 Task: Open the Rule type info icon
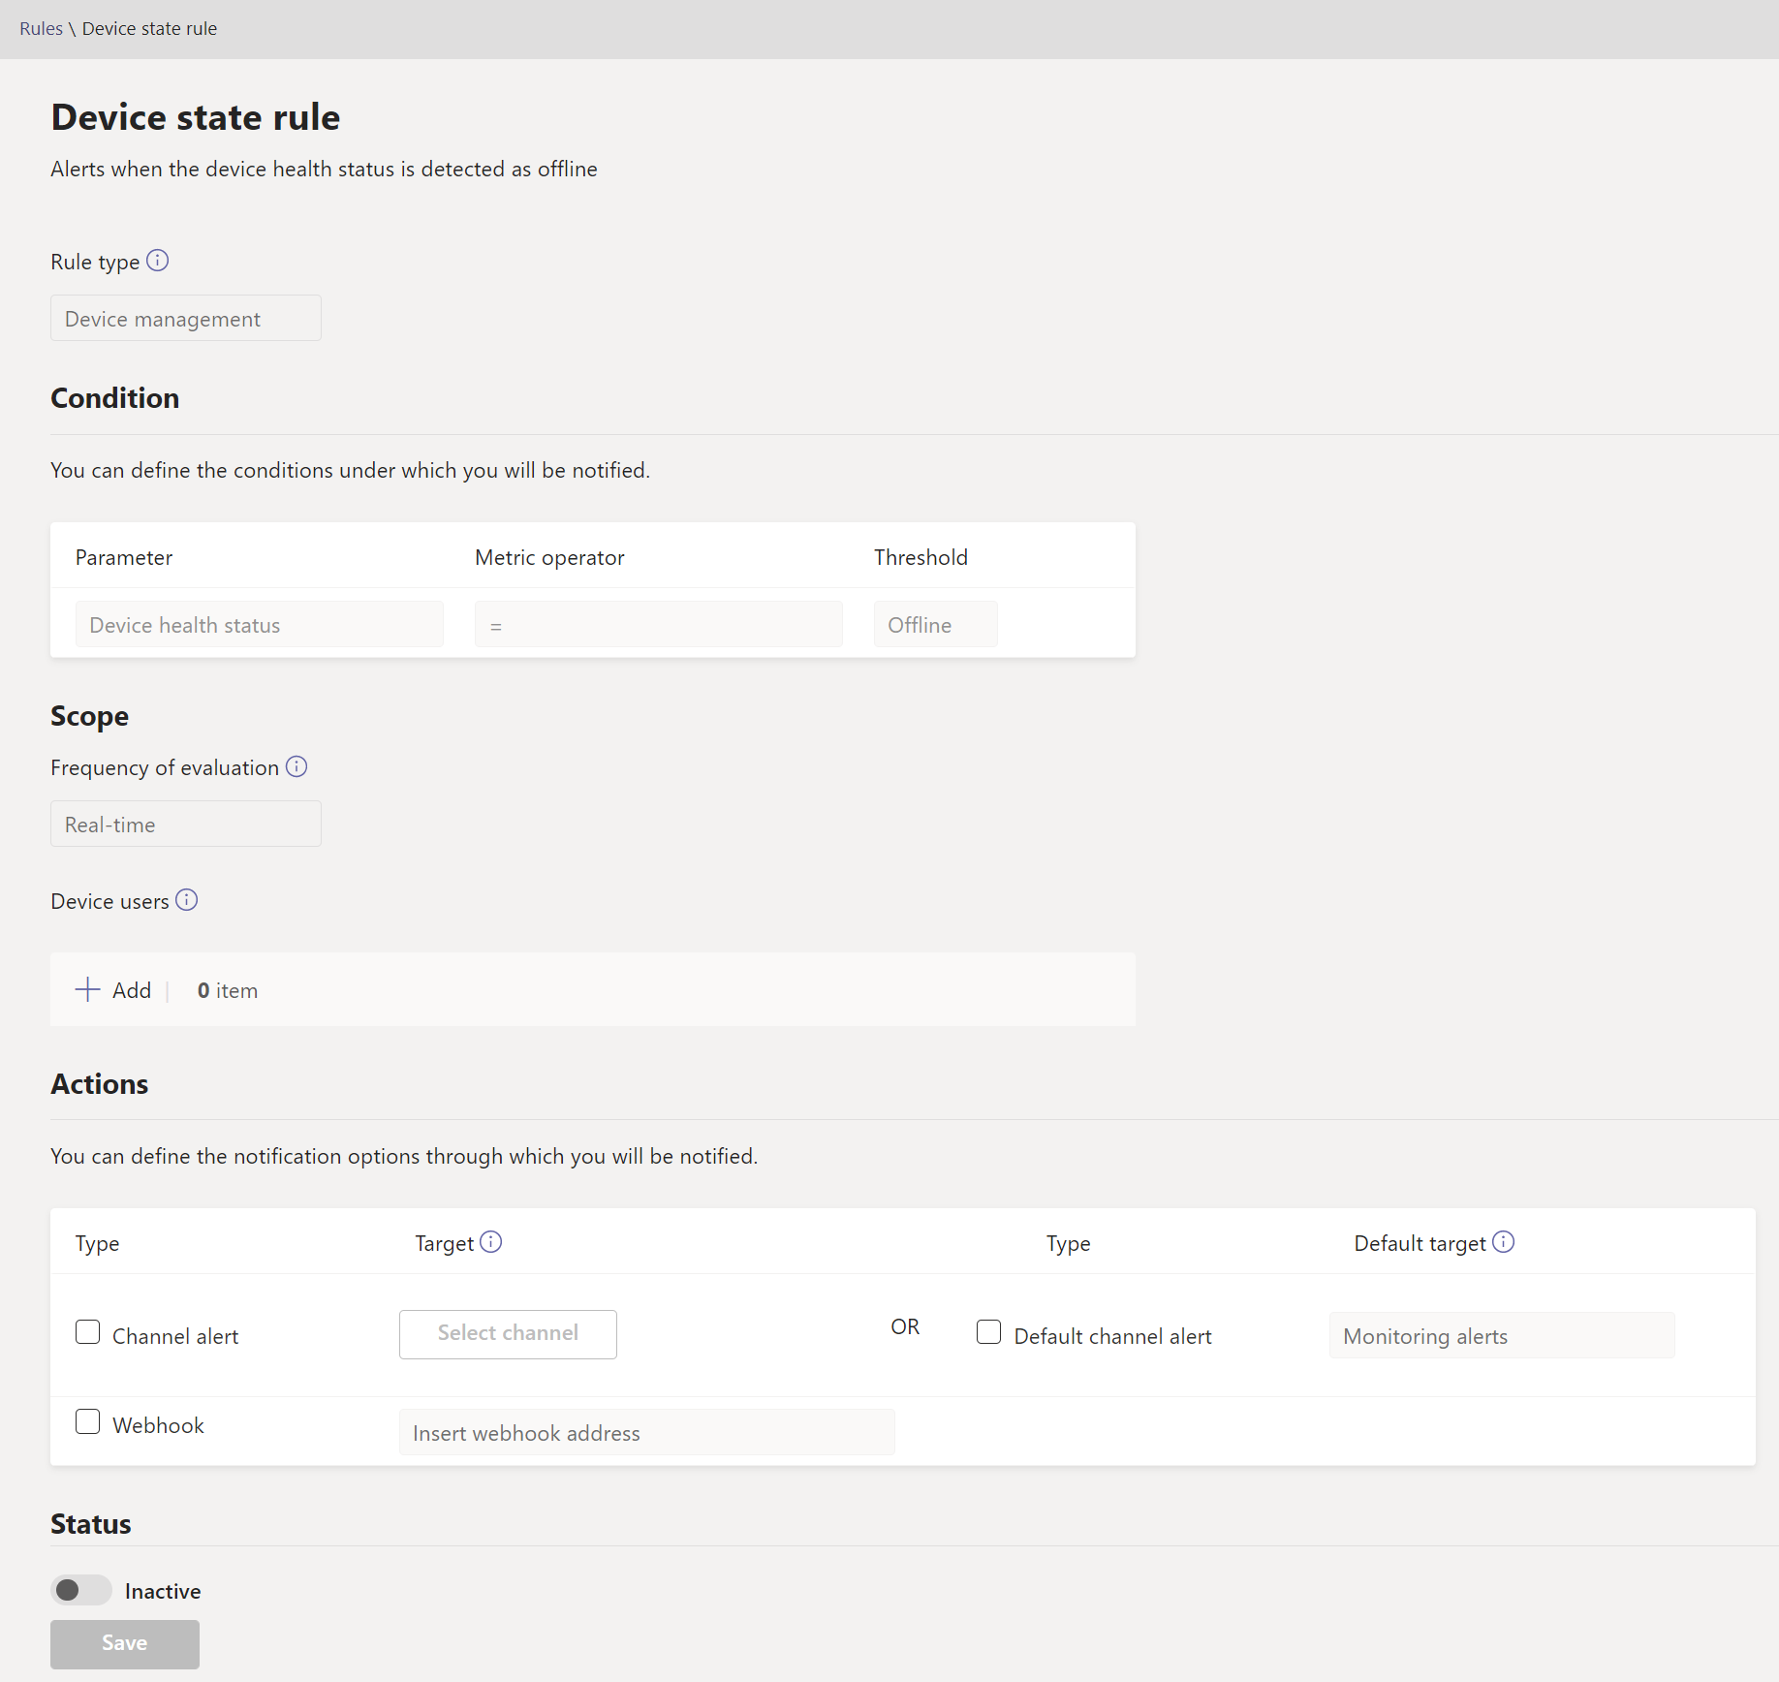tap(157, 261)
